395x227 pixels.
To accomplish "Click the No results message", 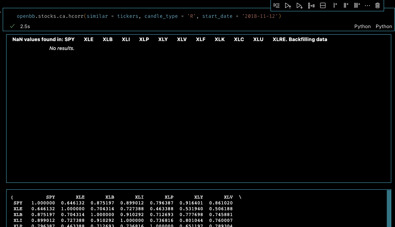I will pyautogui.click(x=62, y=48).
